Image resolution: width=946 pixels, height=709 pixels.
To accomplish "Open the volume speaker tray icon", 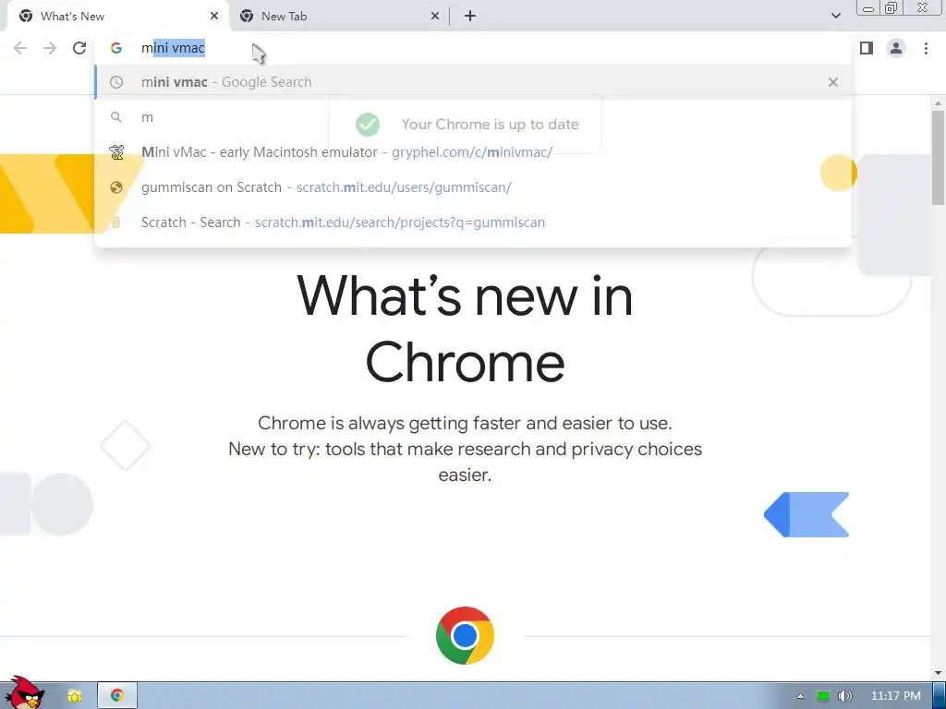I will coord(844,696).
